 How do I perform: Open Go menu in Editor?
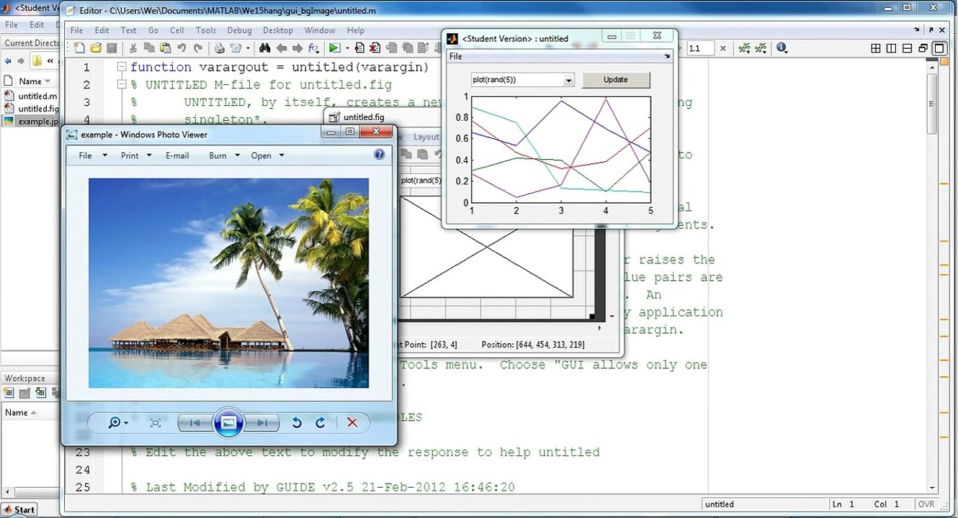(153, 30)
